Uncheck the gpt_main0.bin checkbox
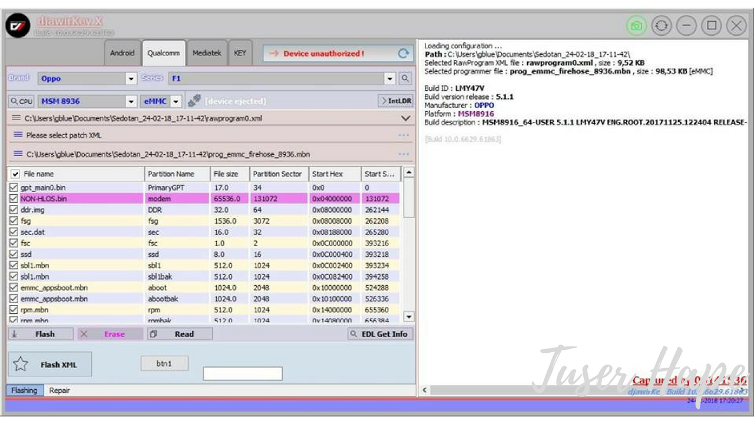Viewport: 754px width, 424px height. tap(14, 188)
